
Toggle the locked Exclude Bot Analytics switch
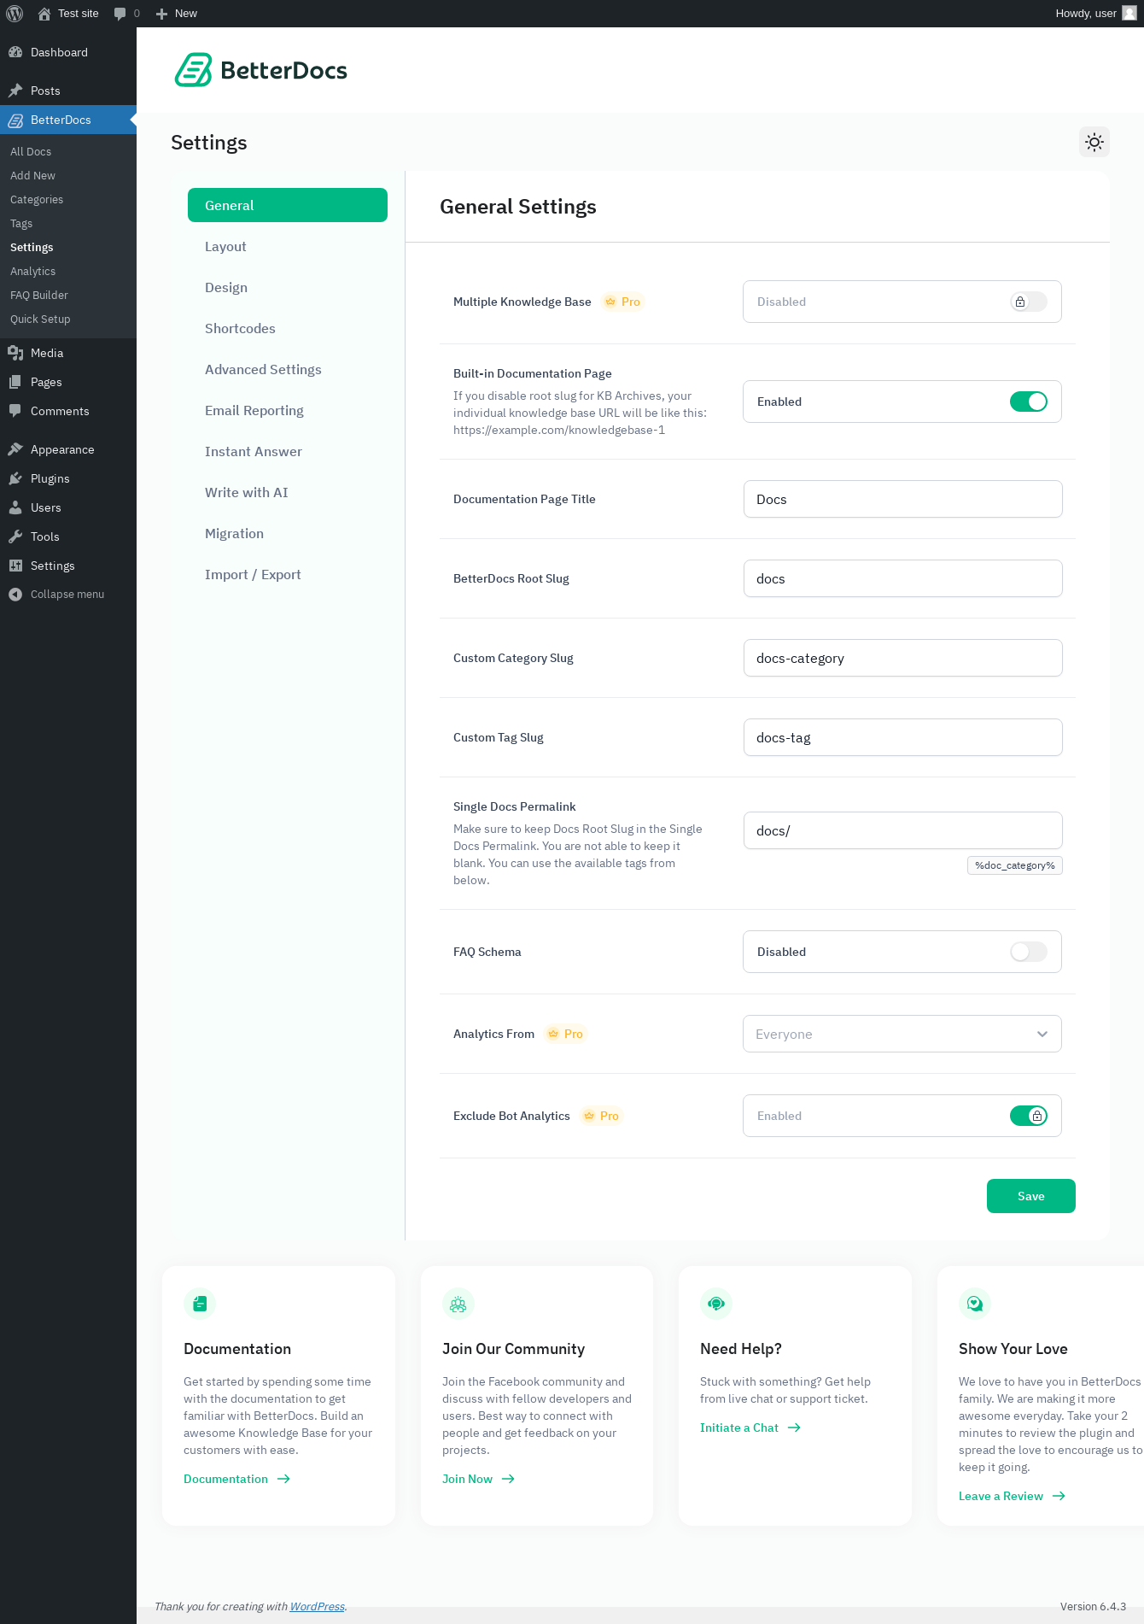pyautogui.click(x=1028, y=1116)
